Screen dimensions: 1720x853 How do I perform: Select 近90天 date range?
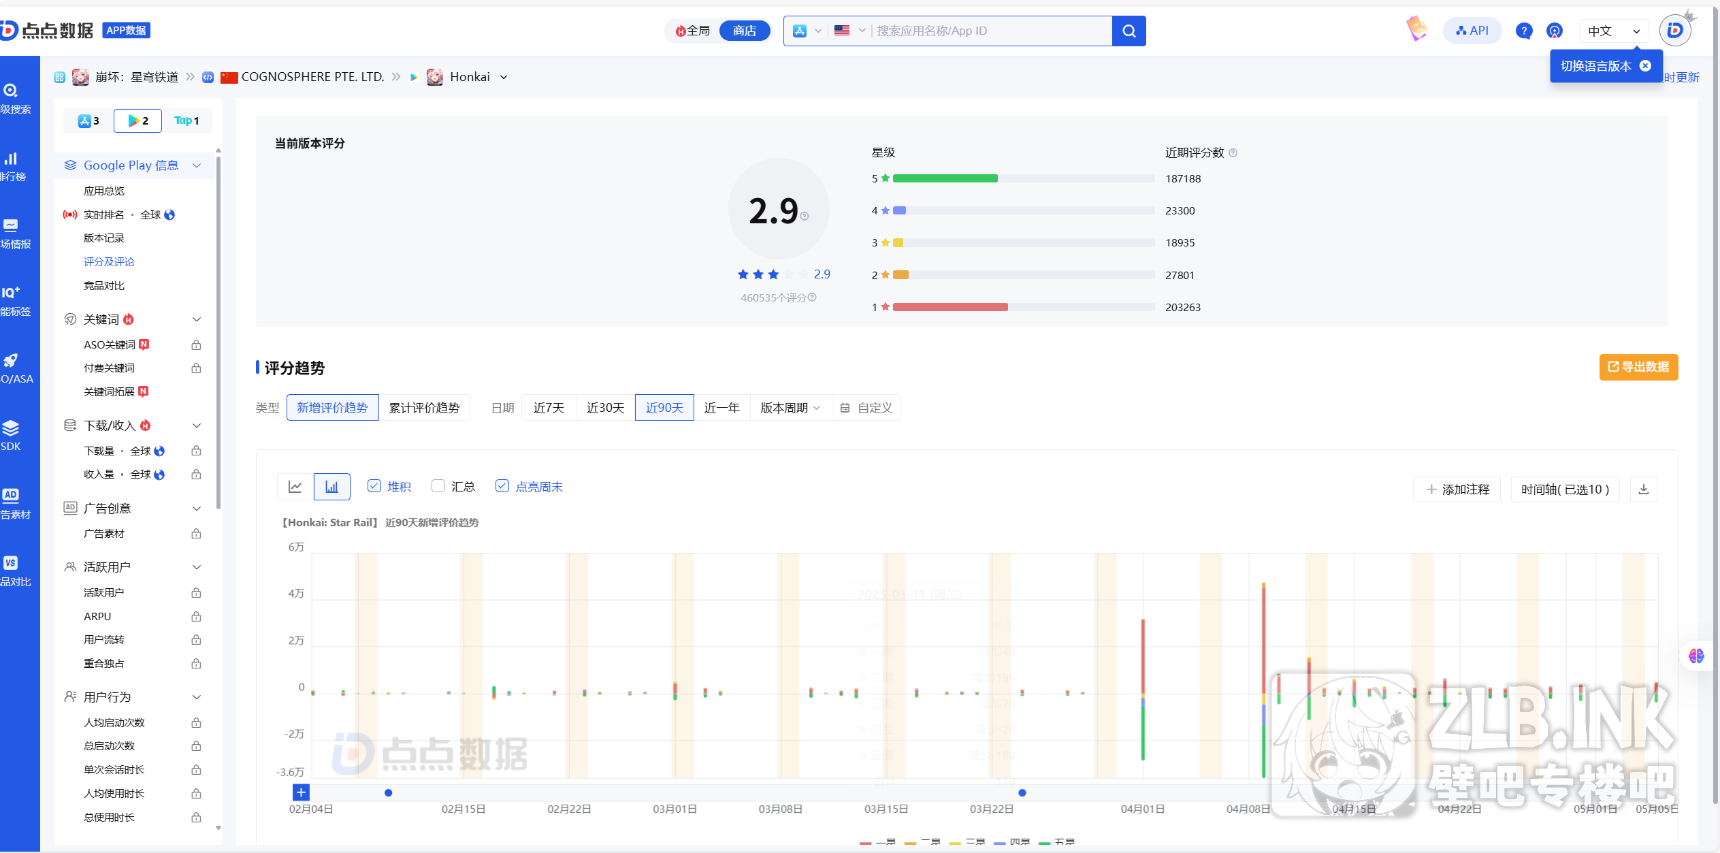[664, 408]
